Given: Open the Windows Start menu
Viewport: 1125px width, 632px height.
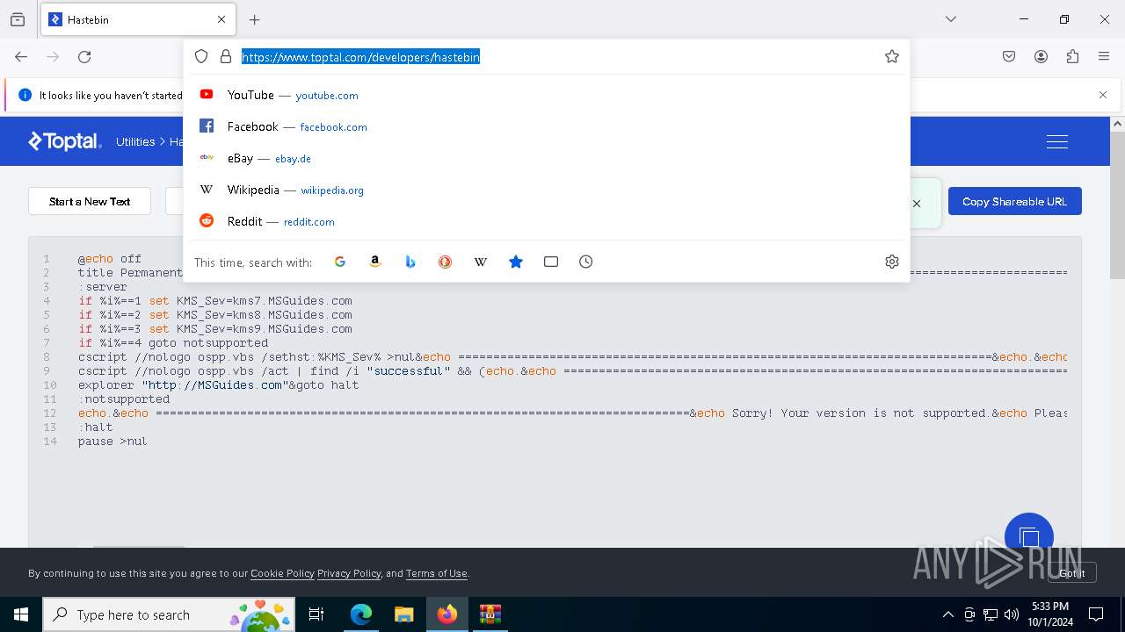Looking at the screenshot, I should tap(21, 614).
